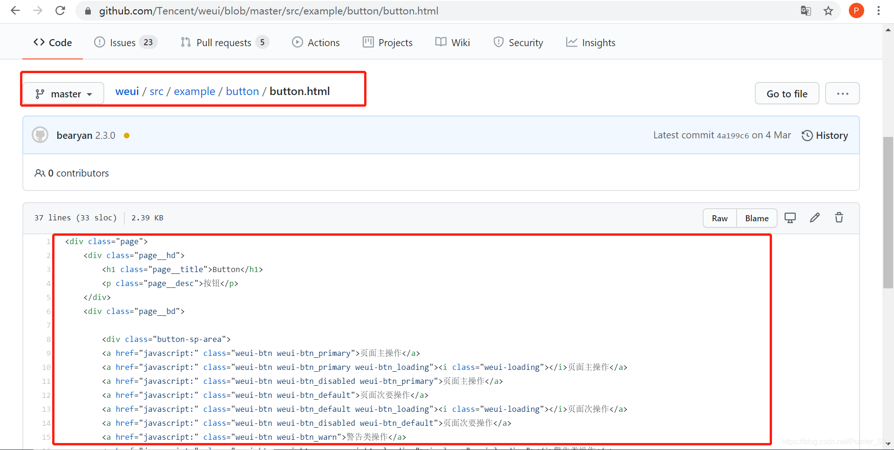Select line number 15
The image size is (894, 450).
(46, 437)
